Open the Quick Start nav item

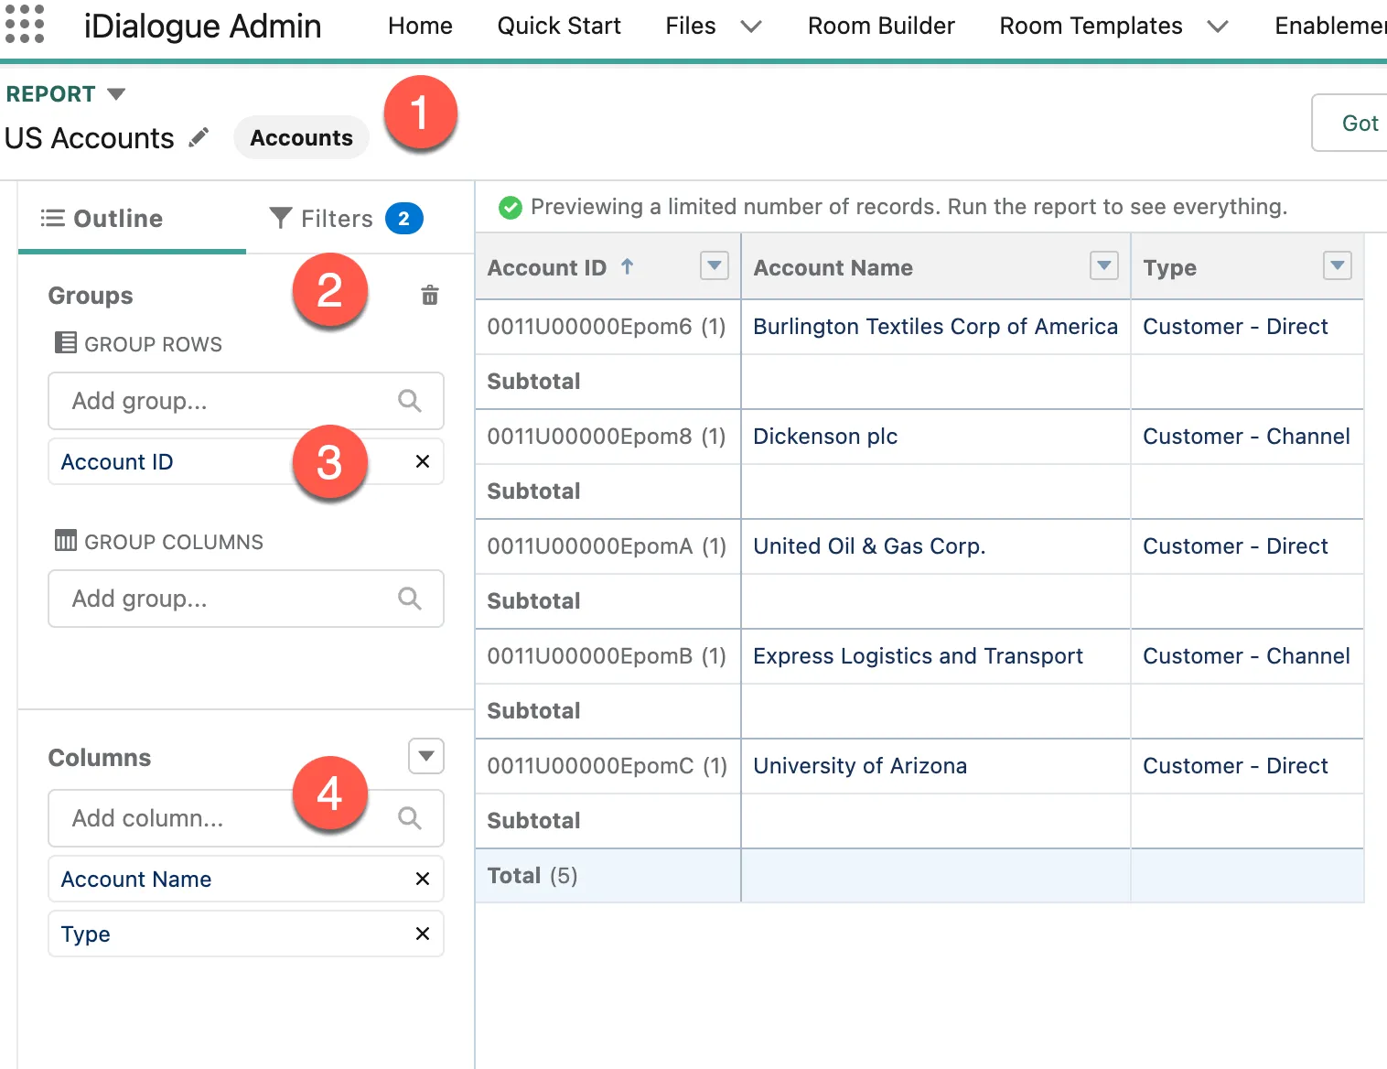[559, 26]
